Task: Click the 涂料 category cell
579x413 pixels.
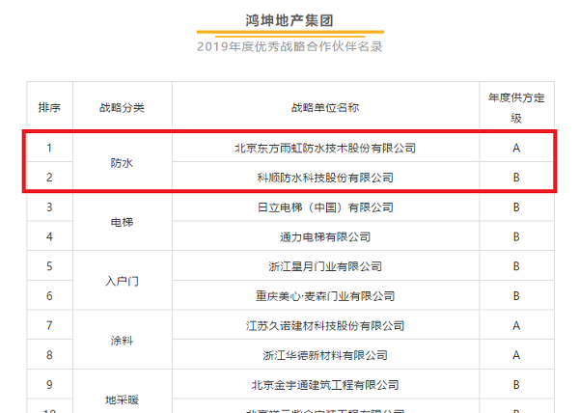Action: [x=122, y=341]
